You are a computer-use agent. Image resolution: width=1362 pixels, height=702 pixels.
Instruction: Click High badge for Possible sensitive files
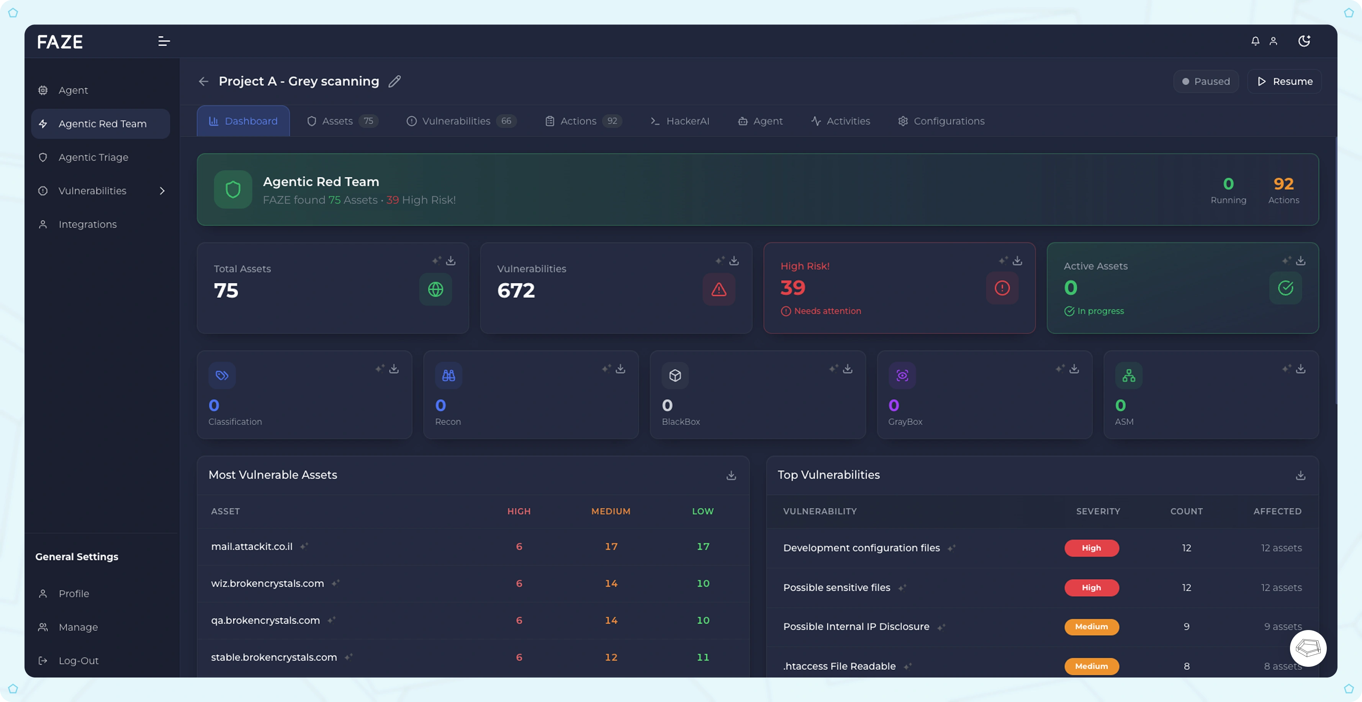[1091, 588]
